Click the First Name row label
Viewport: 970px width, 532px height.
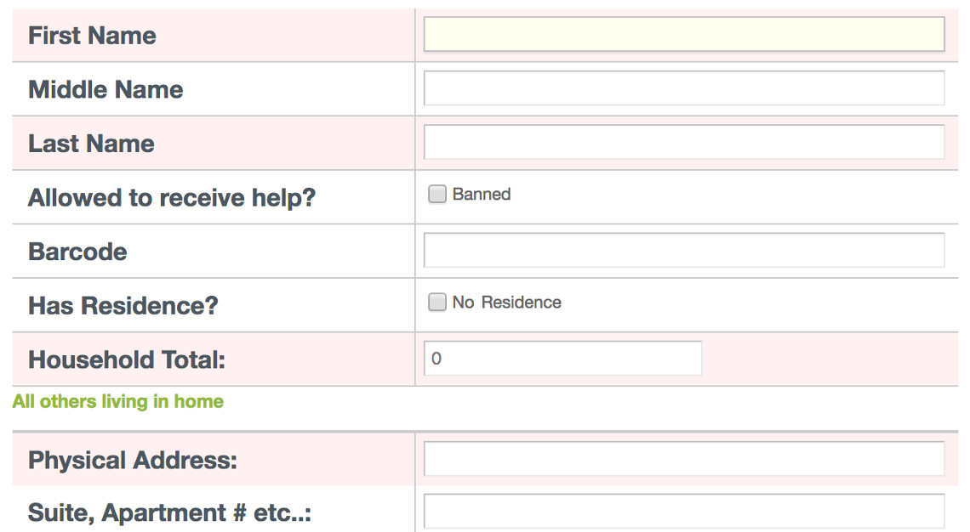point(92,35)
